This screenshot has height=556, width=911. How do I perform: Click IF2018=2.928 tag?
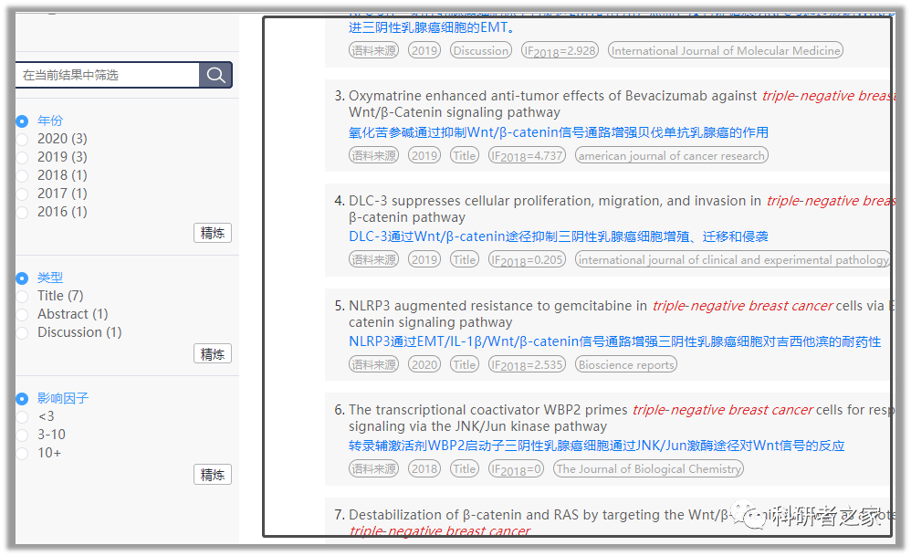tap(560, 50)
